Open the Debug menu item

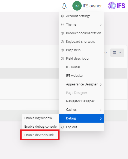pos(81,118)
